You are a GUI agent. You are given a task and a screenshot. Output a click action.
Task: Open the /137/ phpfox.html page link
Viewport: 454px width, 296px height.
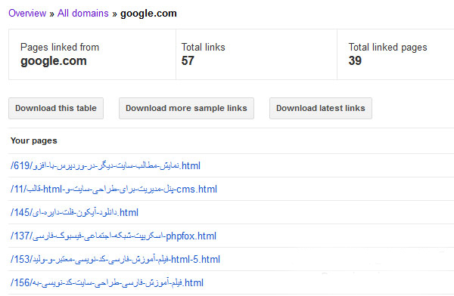pos(113,236)
